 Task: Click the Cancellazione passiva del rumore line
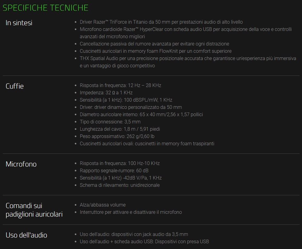coord(154,44)
